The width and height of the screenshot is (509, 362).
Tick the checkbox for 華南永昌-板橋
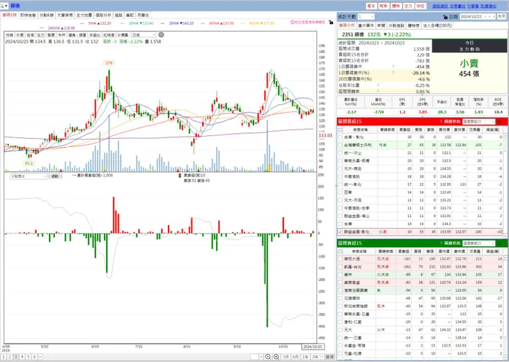[x=340, y=161]
